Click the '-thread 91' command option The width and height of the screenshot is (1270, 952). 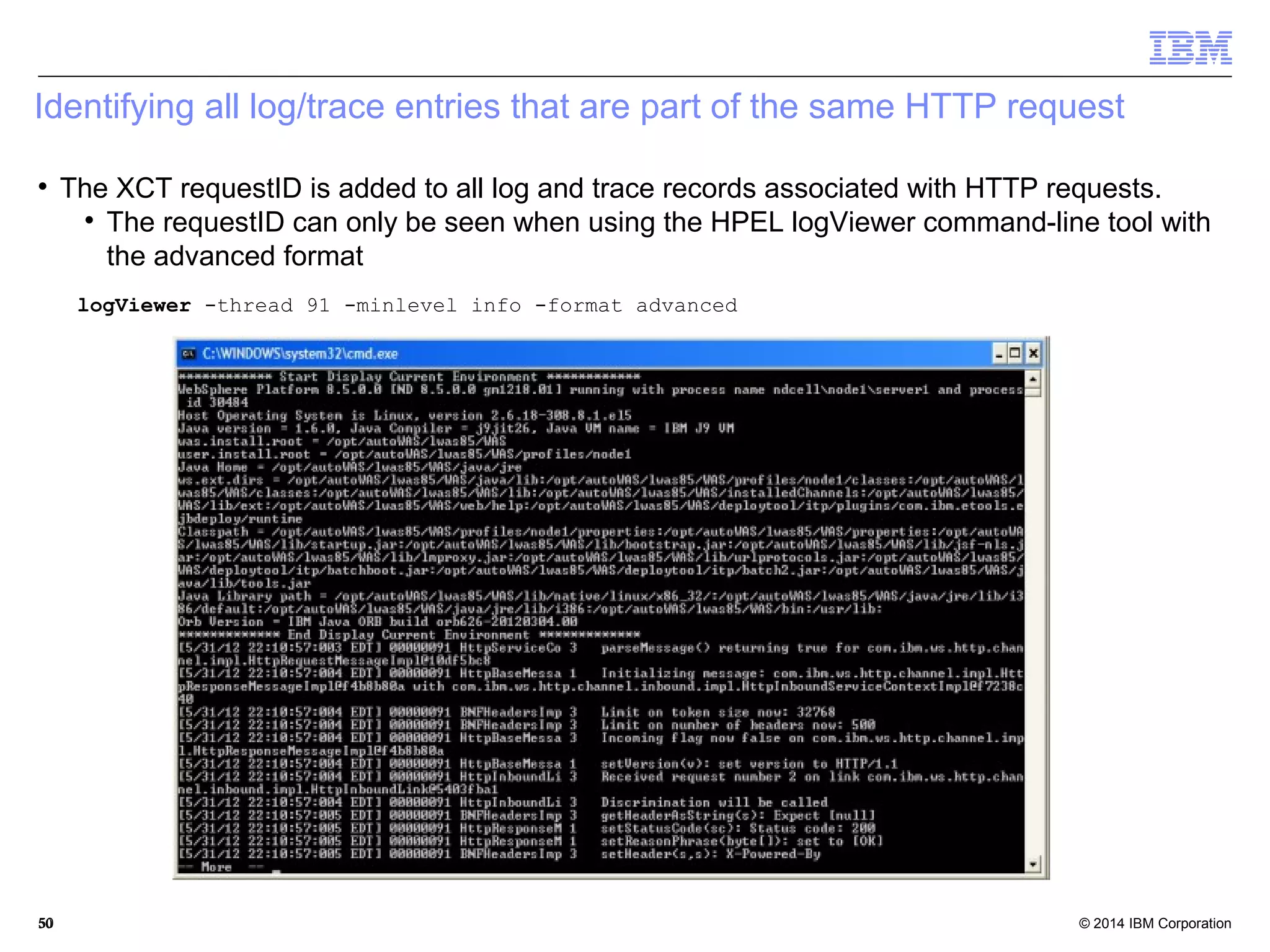point(267,306)
